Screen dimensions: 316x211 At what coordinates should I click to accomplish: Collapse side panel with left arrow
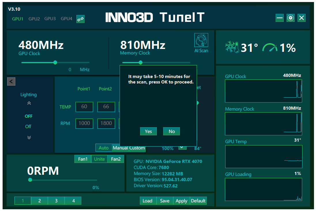tap(11, 81)
